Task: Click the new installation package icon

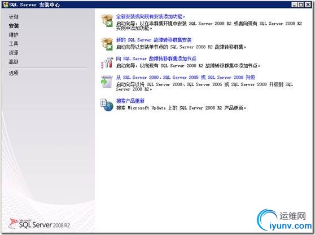Action: [x=107, y=20]
